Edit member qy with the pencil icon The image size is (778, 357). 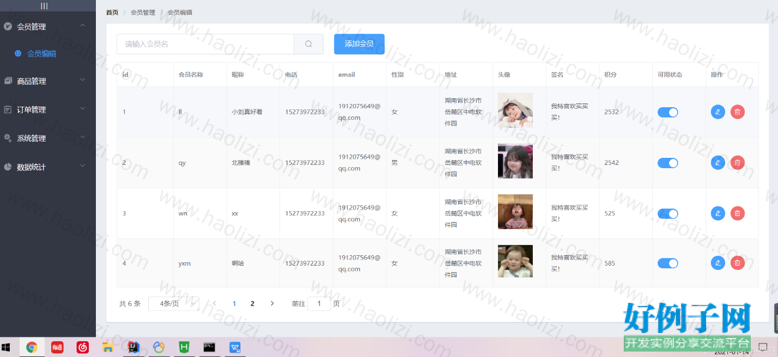click(718, 162)
